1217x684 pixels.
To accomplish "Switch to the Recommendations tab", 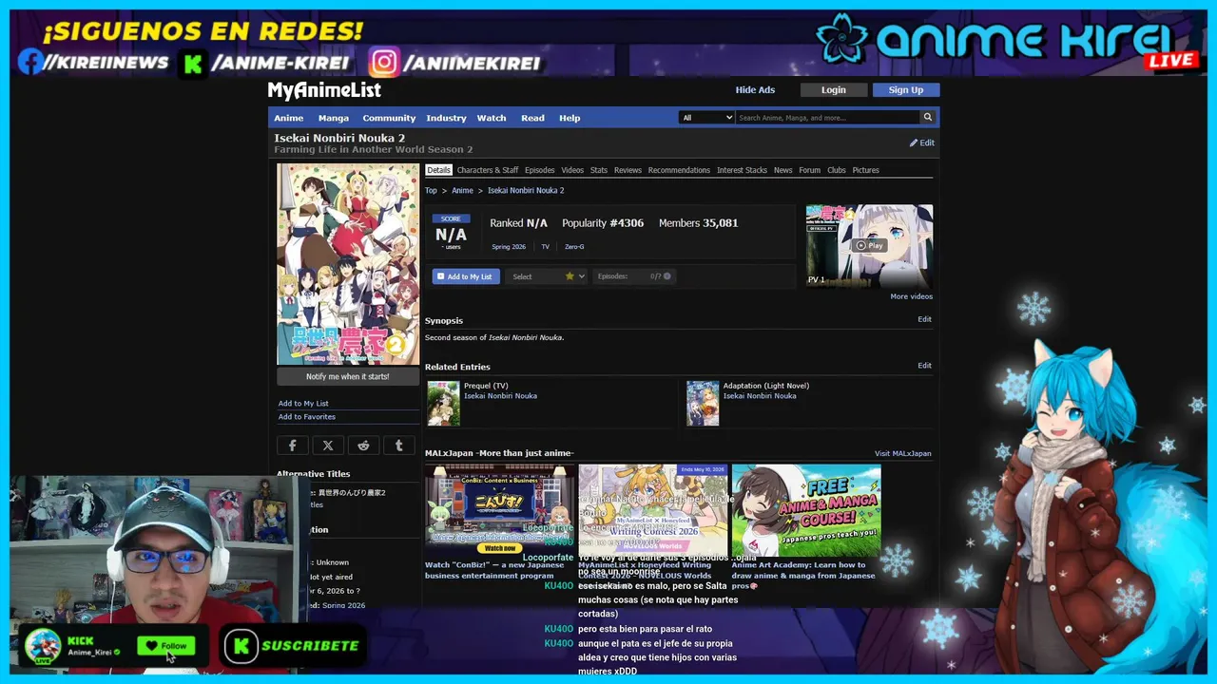I will click(x=679, y=170).
